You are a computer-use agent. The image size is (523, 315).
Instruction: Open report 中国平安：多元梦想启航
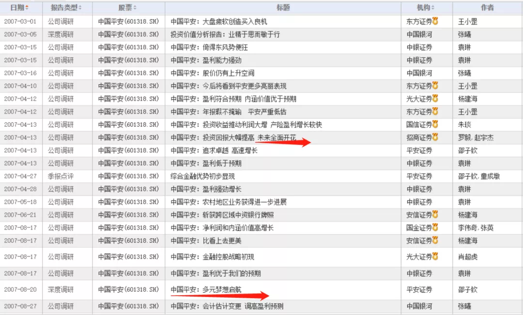coord(206,289)
